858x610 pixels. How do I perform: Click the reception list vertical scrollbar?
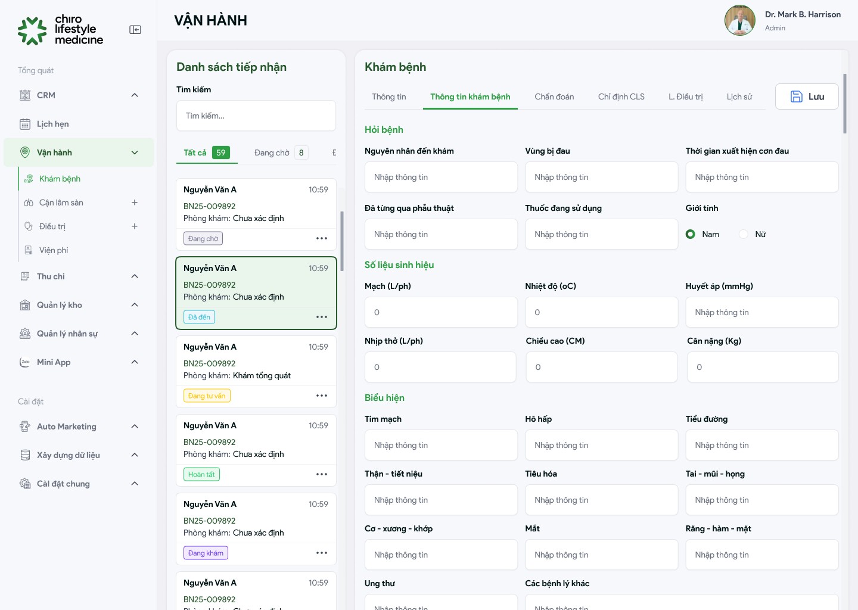(342, 241)
